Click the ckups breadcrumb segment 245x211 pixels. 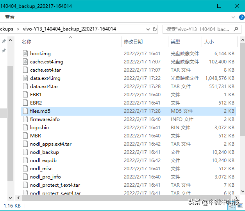(x=7, y=29)
